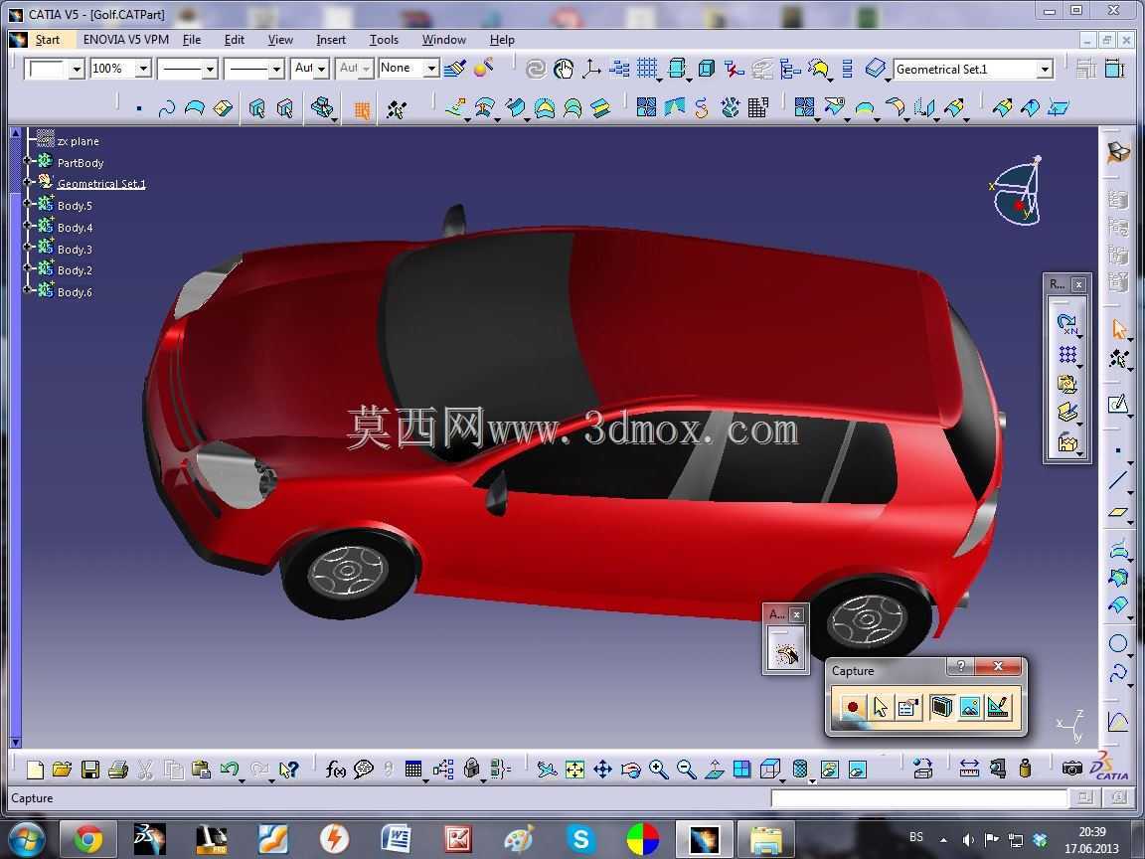
Task: Open the ENOVIA V5 VPM menu
Action: pyautogui.click(x=125, y=40)
